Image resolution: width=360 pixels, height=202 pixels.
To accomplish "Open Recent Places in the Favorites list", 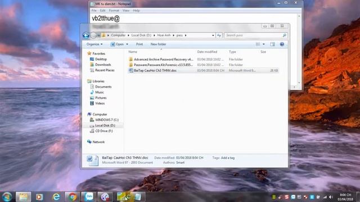I will tap(105, 70).
